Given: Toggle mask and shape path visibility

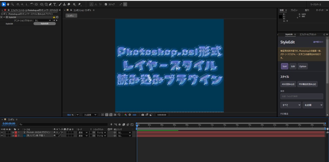Looking at the screenshot, I should click(x=111, y=115).
